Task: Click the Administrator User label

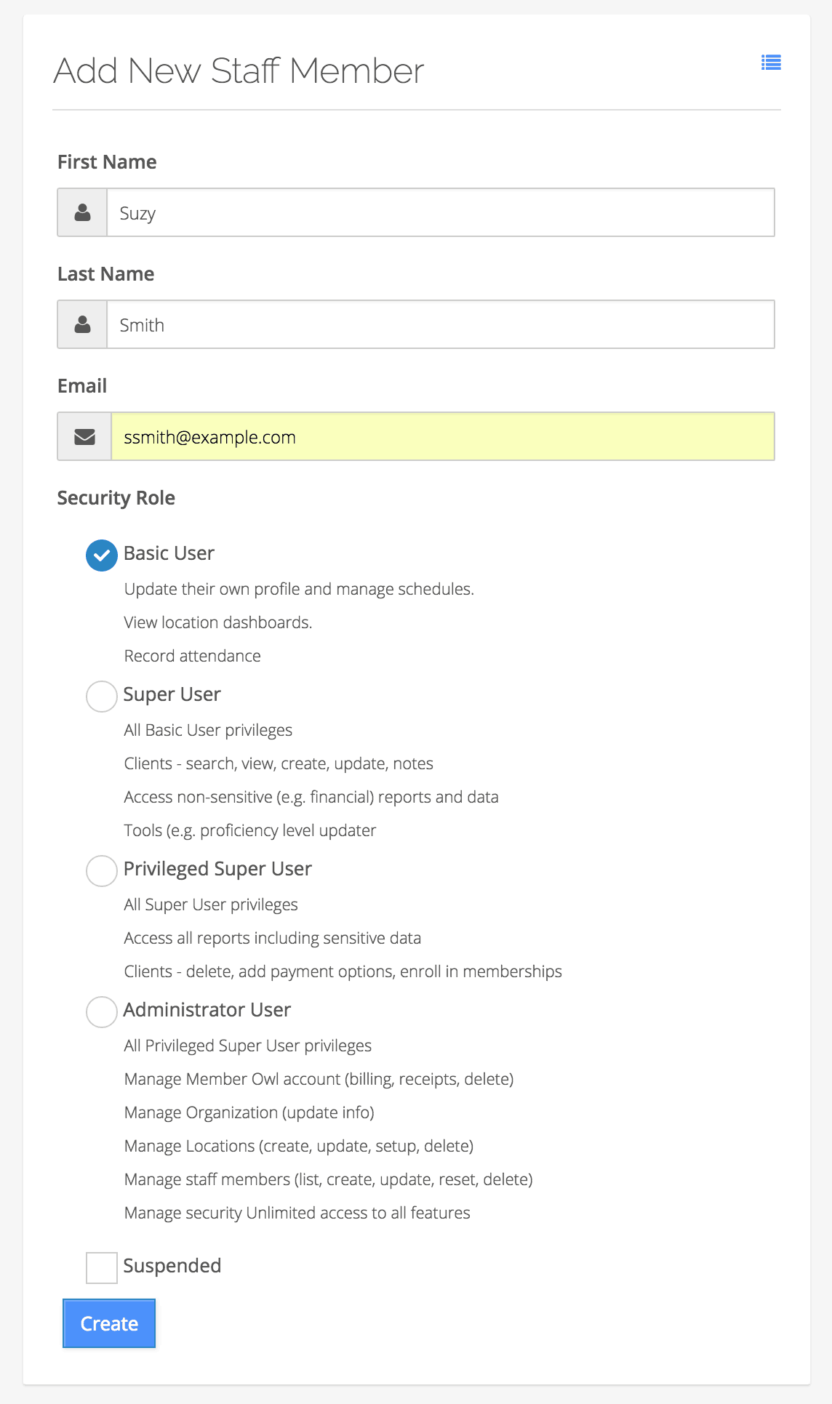Action: point(207,1010)
